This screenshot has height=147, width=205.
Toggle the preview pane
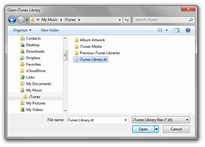tap(177, 30)
